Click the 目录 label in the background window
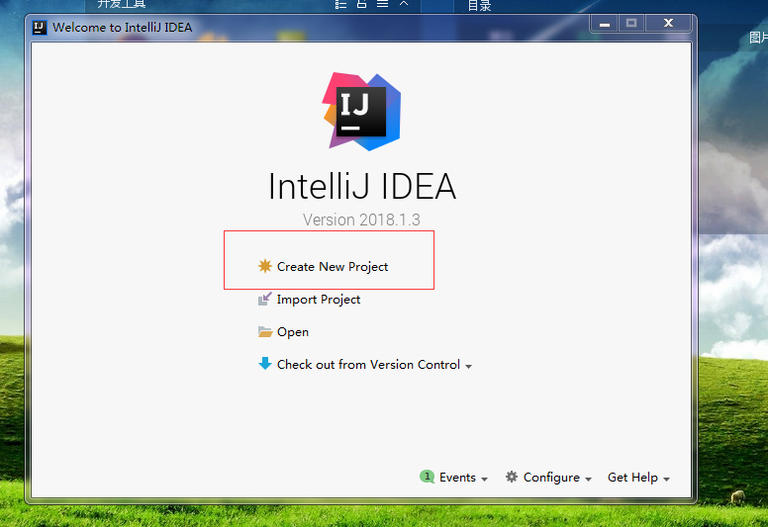 [479, 5]
